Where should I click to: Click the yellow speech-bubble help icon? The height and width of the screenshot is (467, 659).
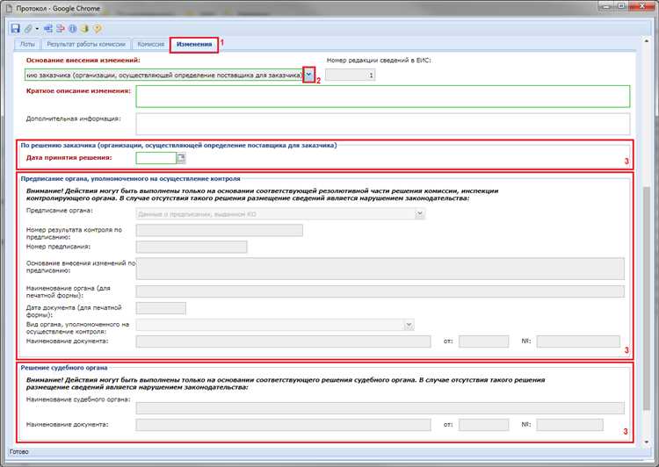pos(97,28)
